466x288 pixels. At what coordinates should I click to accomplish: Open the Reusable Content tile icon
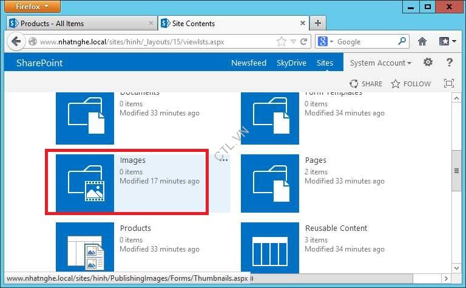coord(269,246)
